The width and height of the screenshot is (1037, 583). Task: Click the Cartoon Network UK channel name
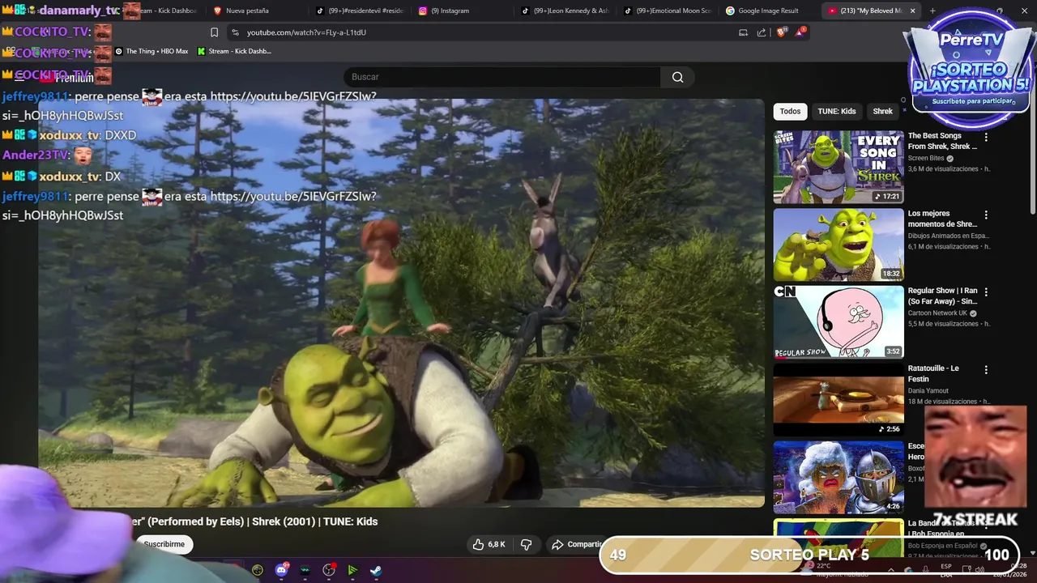pyautogui.click(x=938, y=313)
